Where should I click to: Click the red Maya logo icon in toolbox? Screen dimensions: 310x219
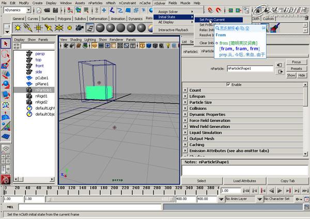pos(6,179)
